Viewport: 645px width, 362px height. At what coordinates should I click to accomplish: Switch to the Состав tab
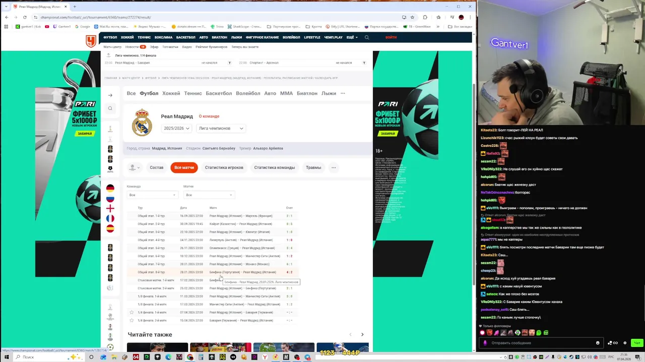tap(156, 167)
